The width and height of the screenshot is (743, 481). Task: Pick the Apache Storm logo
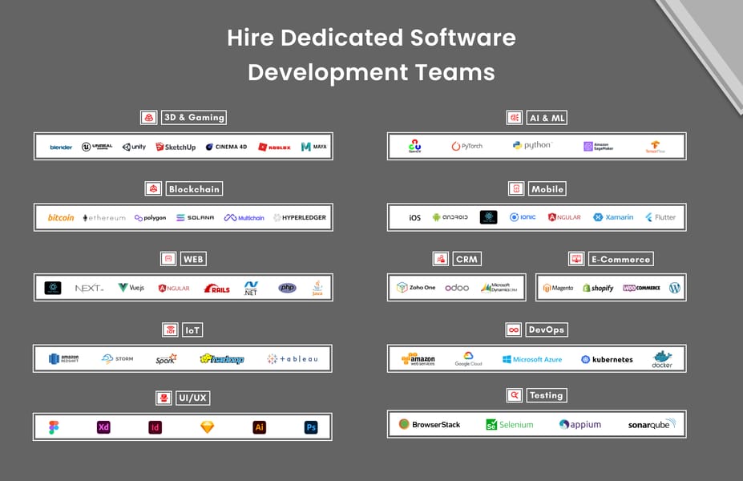[x=117, y=358]
